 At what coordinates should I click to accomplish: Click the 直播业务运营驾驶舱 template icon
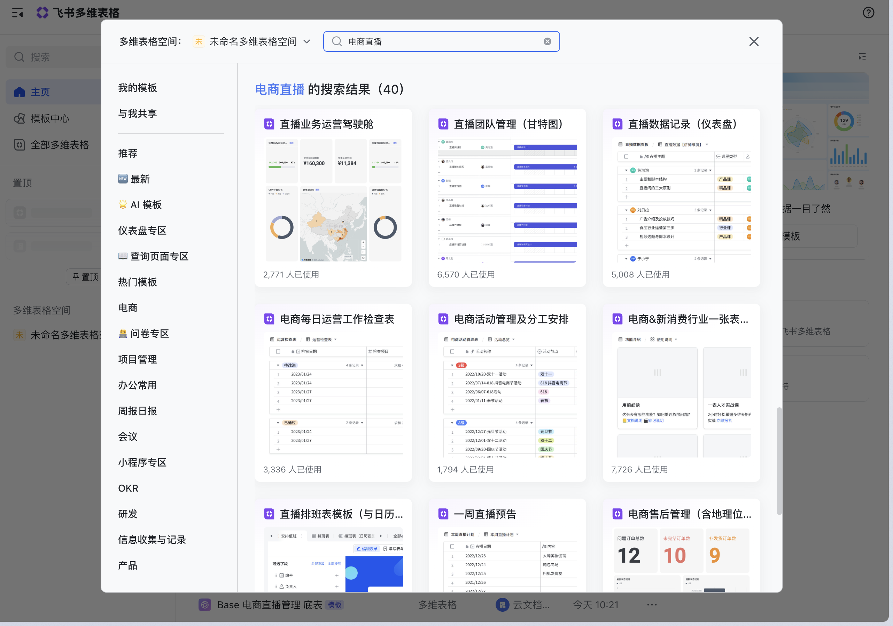pyautogui.click(x=269, y=124)
